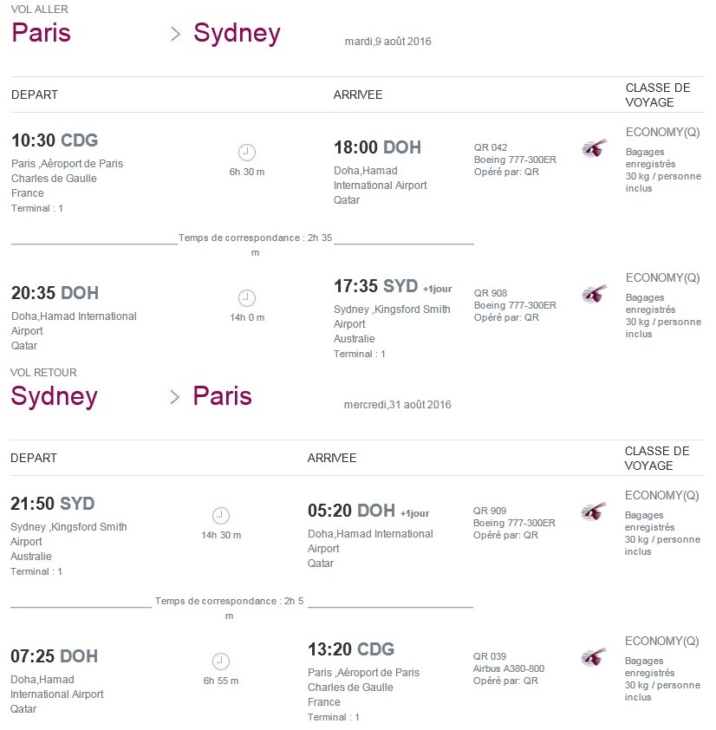716x730 pixels.
Task: Click the clock icon above 6h 55 m
Action: click(221, 662)
